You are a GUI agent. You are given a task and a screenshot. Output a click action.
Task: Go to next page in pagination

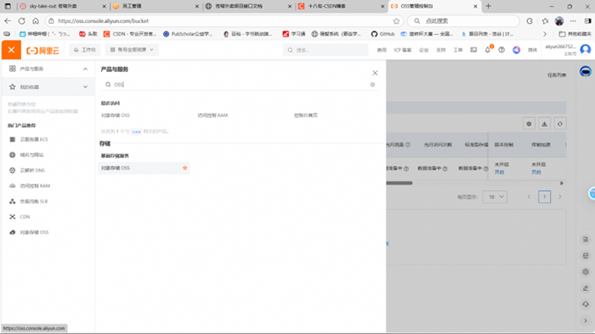(559, 197)
